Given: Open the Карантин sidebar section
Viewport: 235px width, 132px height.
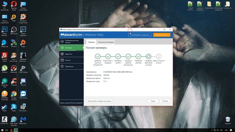Looking at the screenshot, I should (71, 54).
